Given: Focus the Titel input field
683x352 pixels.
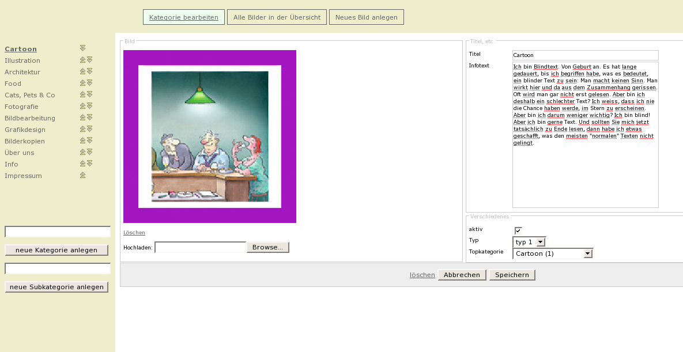Looking at the screenshot, I should [585, 55].
